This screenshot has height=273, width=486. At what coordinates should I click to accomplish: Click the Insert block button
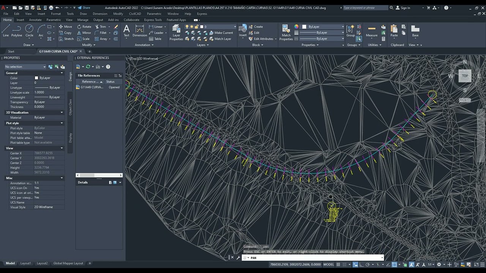click(243, 31)
